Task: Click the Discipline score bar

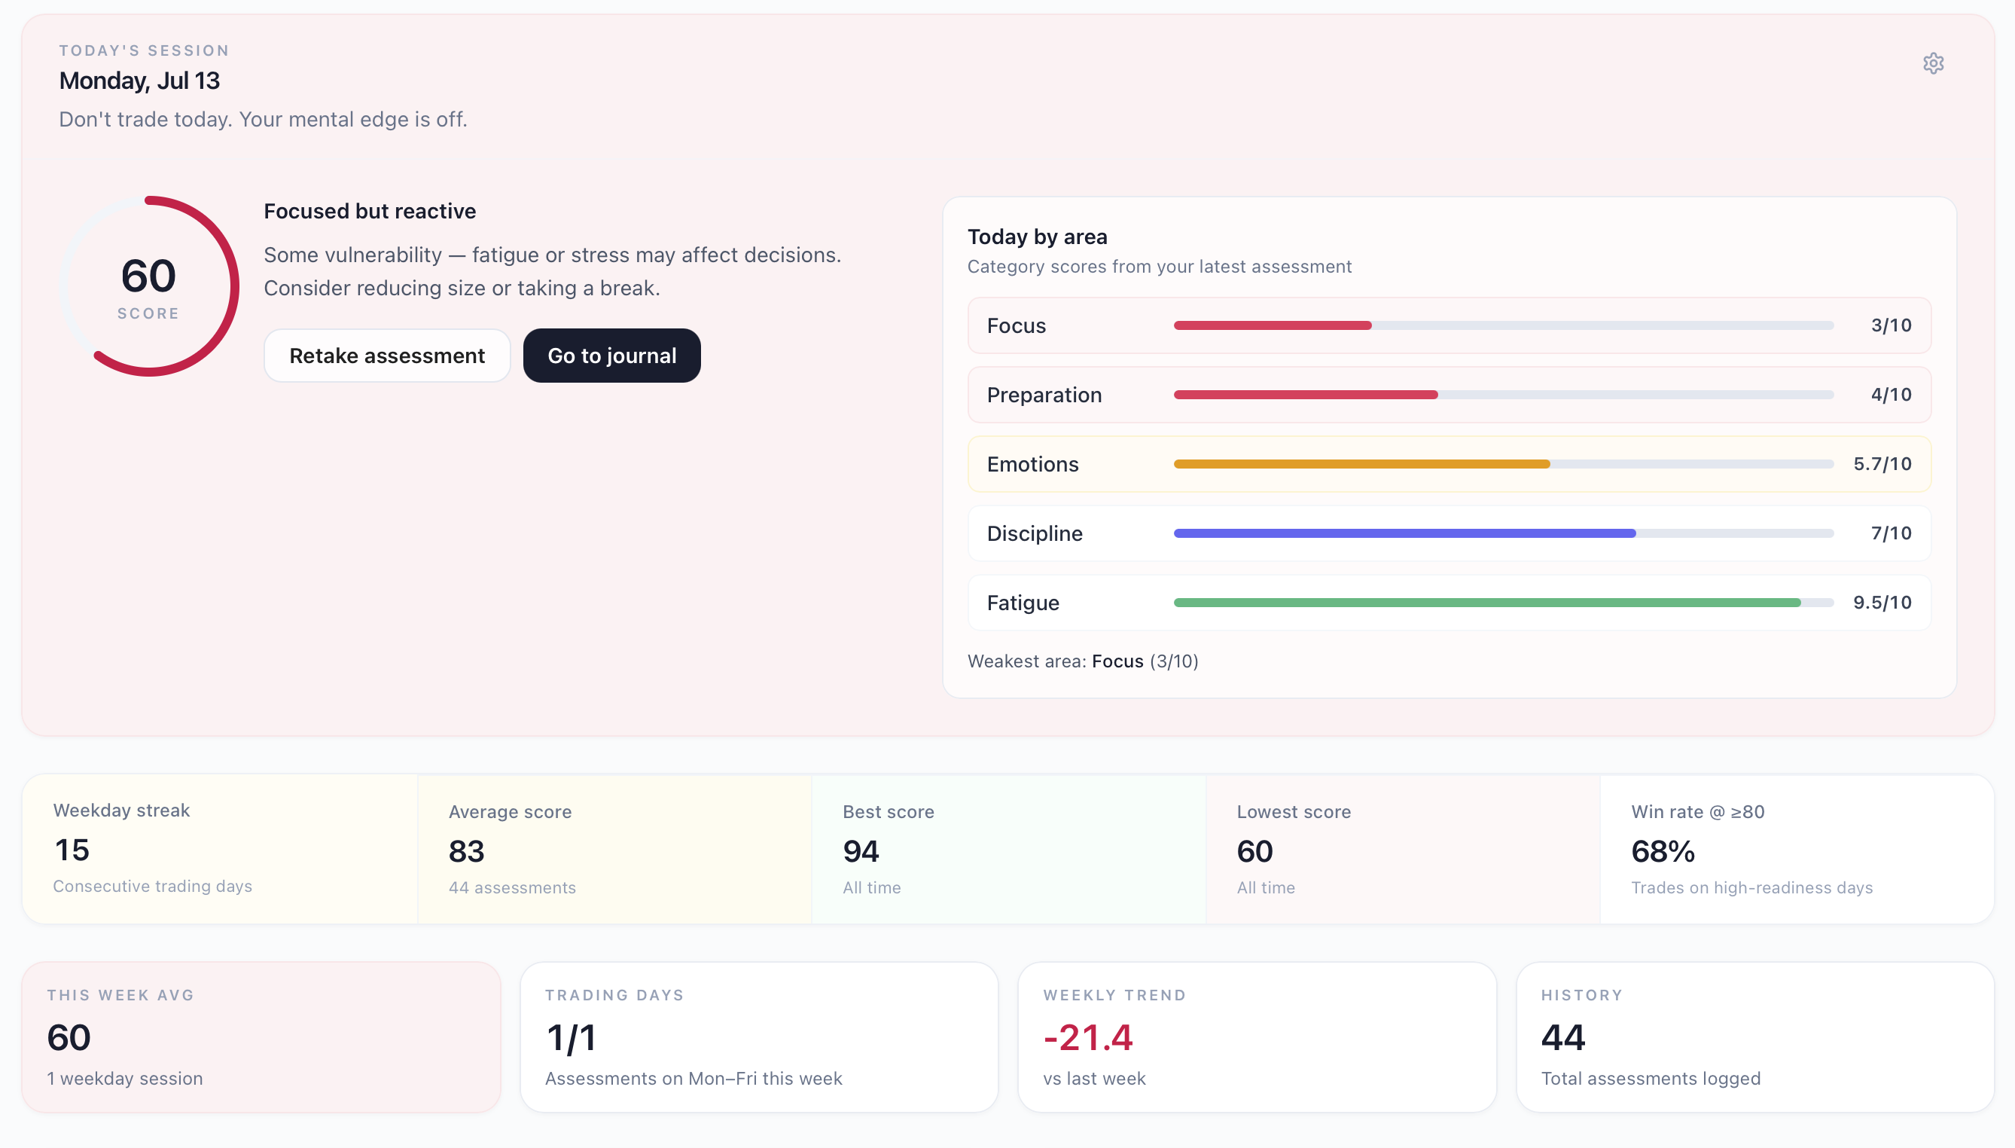Action: 1503,534
